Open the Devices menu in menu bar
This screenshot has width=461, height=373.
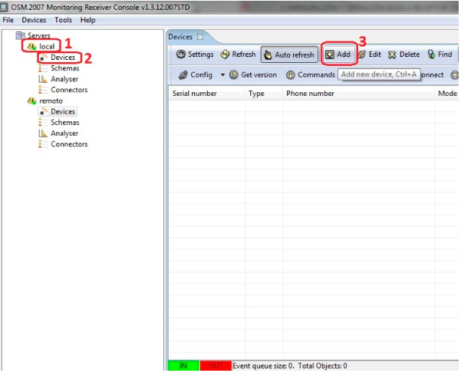click(x=34, y=20)
